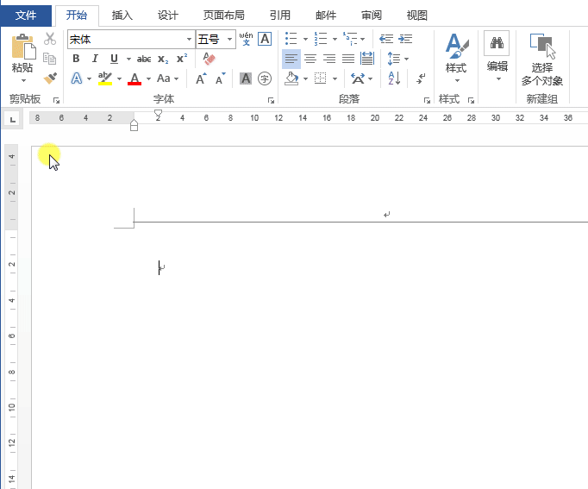The width and height of the screenshot is (588, 489).
Task: Toggle italic formatting
Action: click(x=95, y=59)
